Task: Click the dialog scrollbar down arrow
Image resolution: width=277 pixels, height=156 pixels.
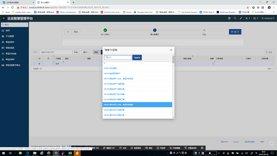Action: [173, 117]
